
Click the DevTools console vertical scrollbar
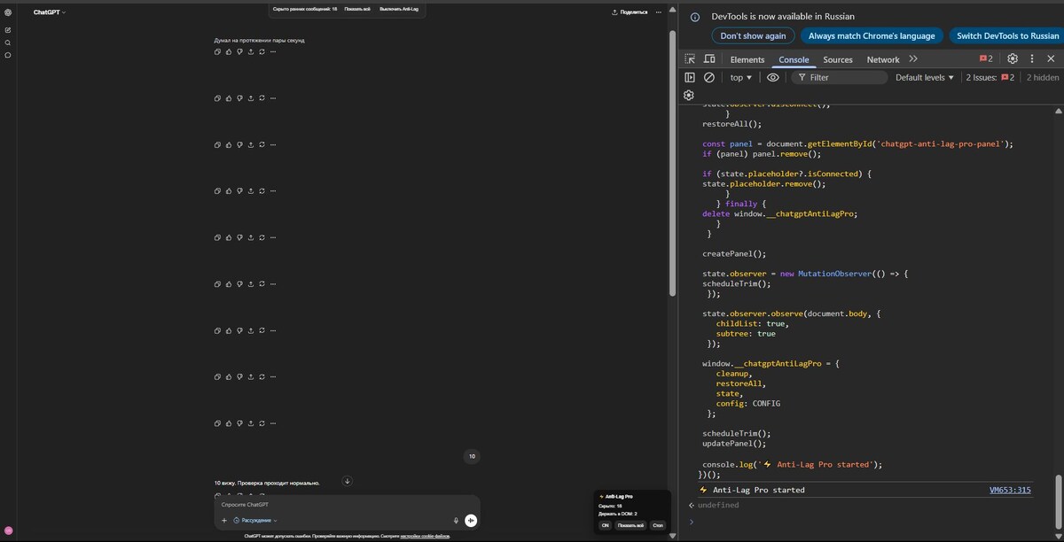[1059, 500]
